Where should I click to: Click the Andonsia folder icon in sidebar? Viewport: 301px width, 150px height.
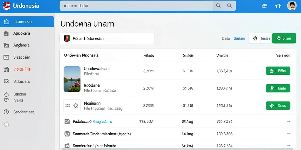[6, 45]
